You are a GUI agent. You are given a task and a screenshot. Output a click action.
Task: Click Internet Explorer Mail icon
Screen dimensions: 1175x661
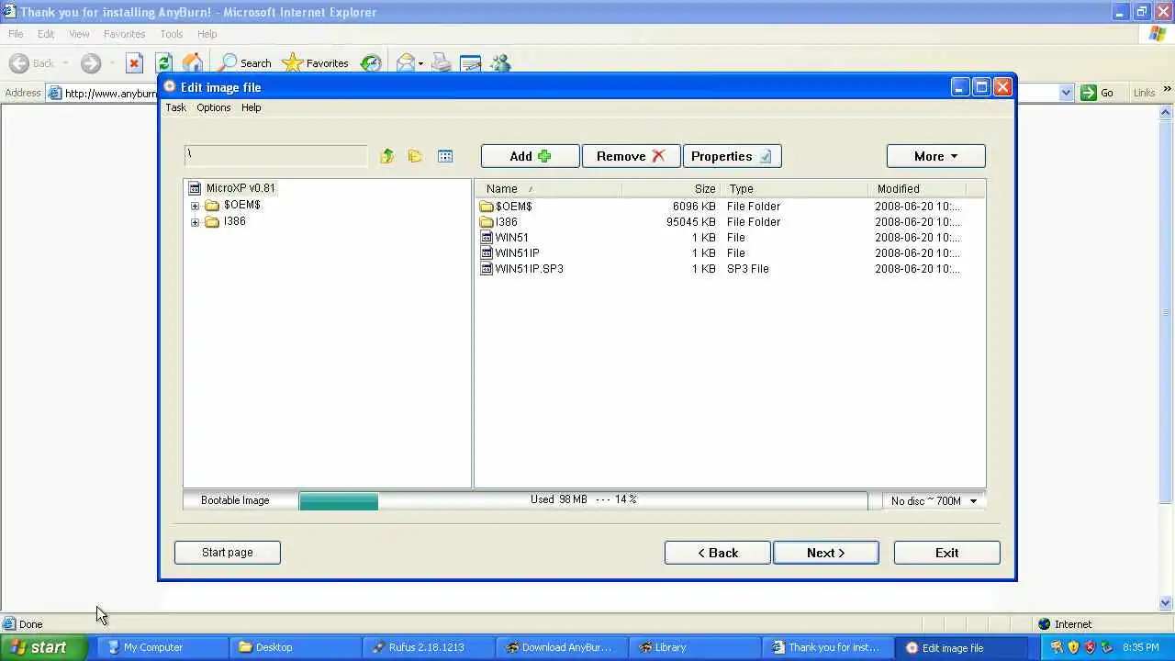click(405, 63)
